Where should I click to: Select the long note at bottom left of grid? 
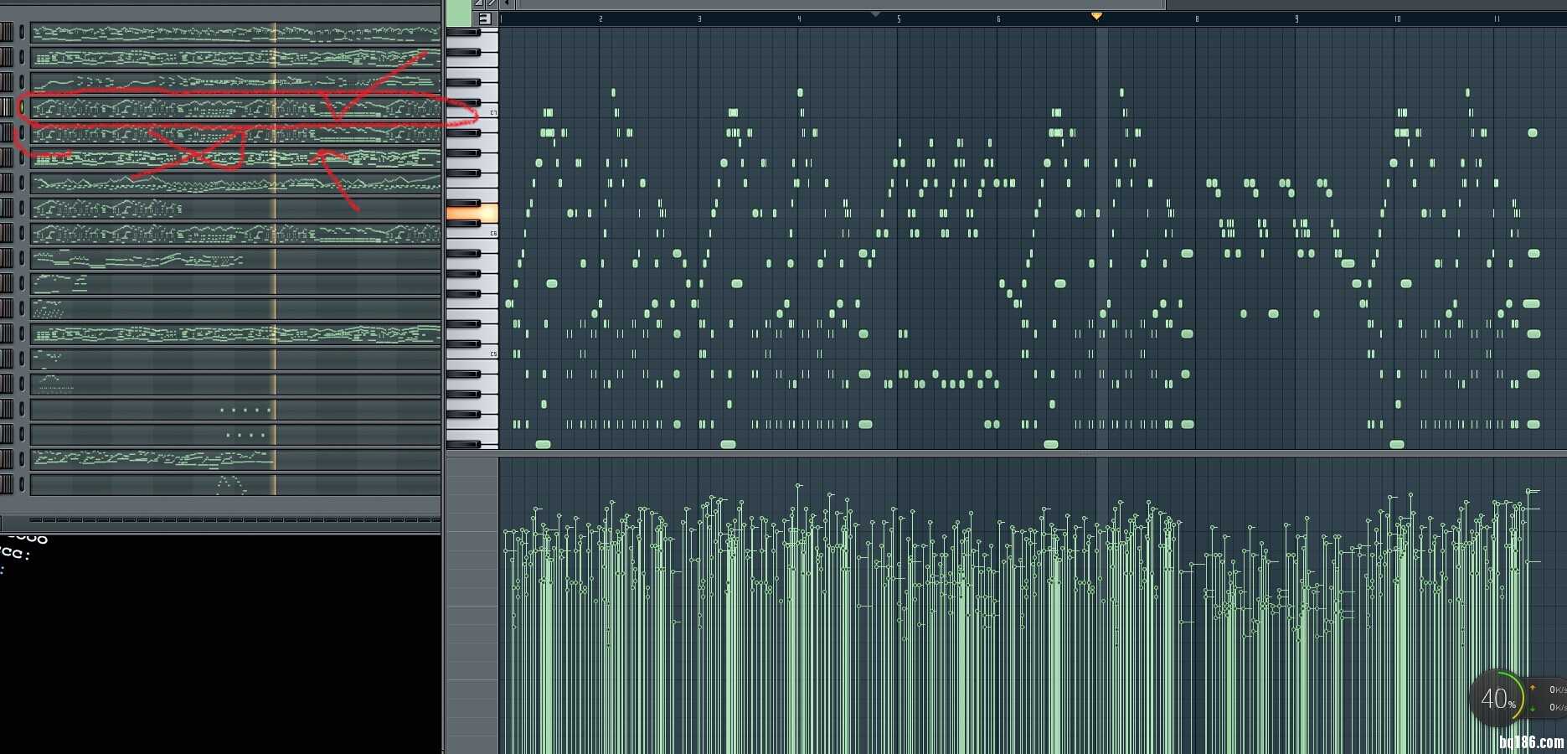pos(543,444)
